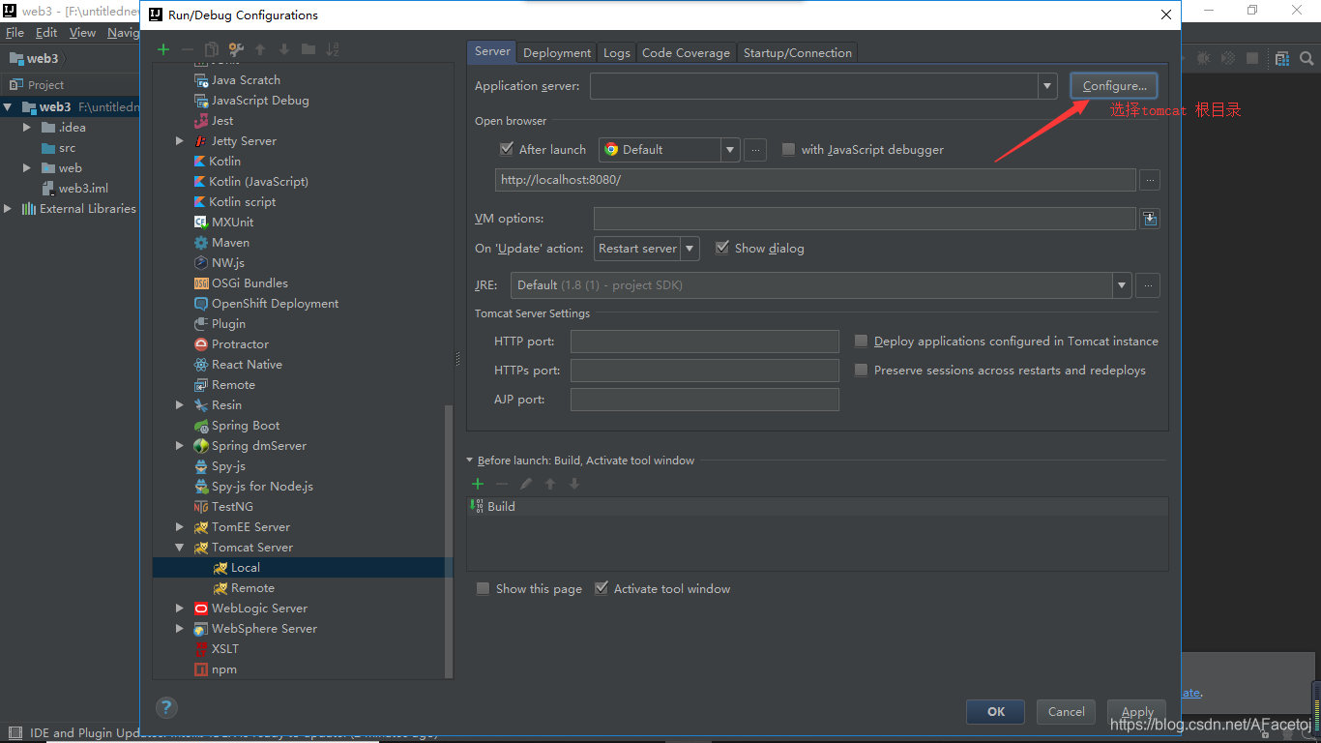The width and height of the screenshot is (1321, 743).
Task: Click the green Add New Configuration plus icon
Action: click(163, 49)
